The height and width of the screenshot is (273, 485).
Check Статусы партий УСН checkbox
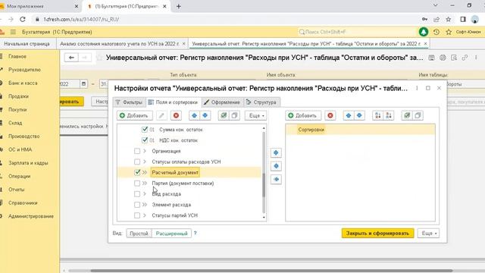tap(137, 215)
